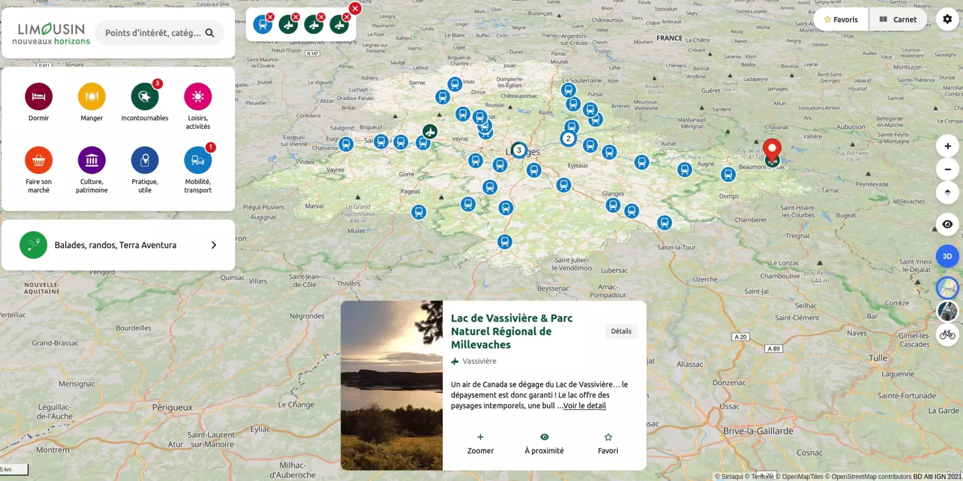This screenshot has height=481, width=963.
Task: Open the Loisirs, activités category
Action: (198, 96)
